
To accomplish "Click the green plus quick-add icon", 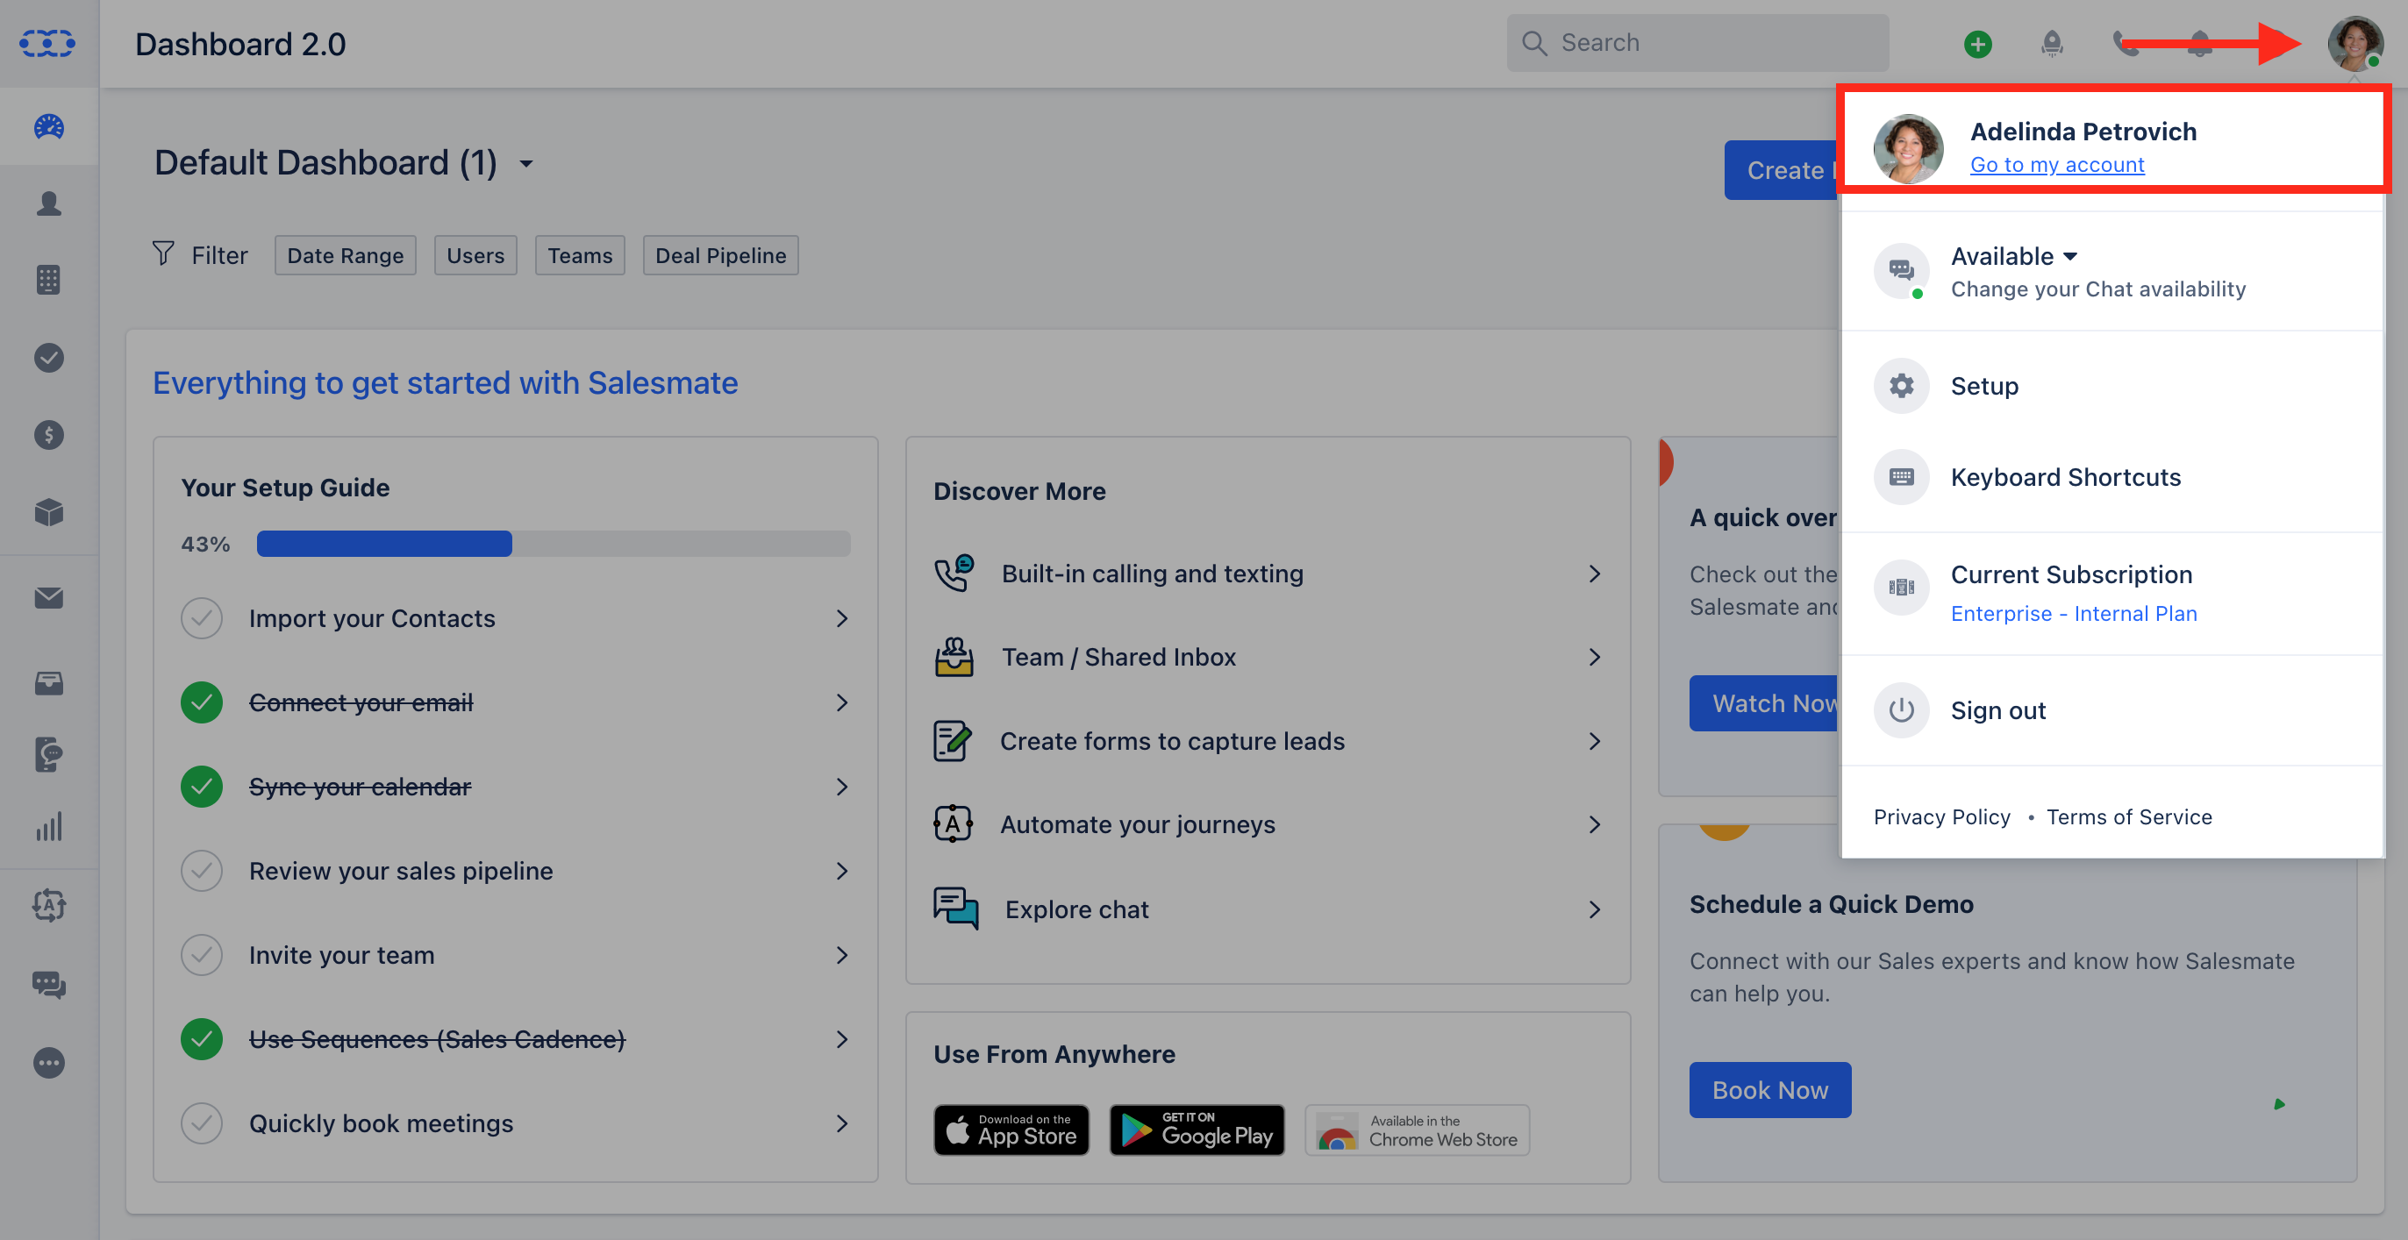I will click(x=1977, y=44).
